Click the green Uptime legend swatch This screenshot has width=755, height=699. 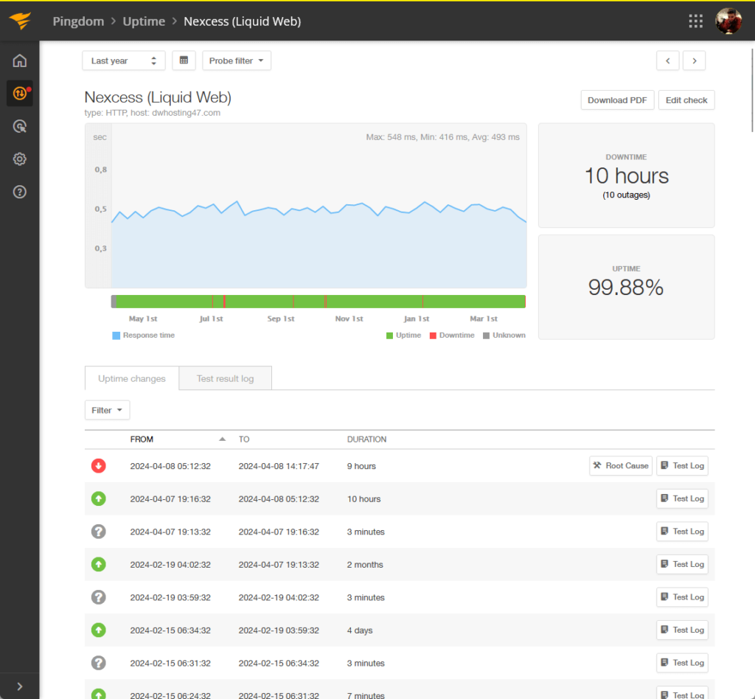[x=389, y=335]
